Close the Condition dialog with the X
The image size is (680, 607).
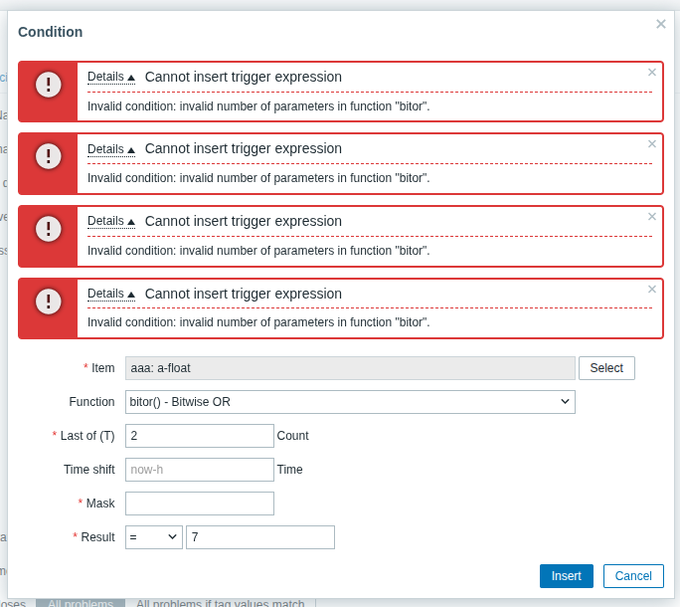[661, 24]
